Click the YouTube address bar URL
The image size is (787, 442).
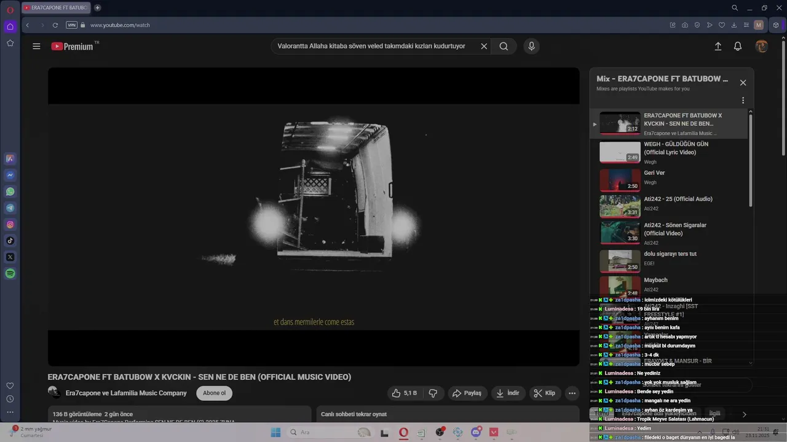tap(120, 25)
